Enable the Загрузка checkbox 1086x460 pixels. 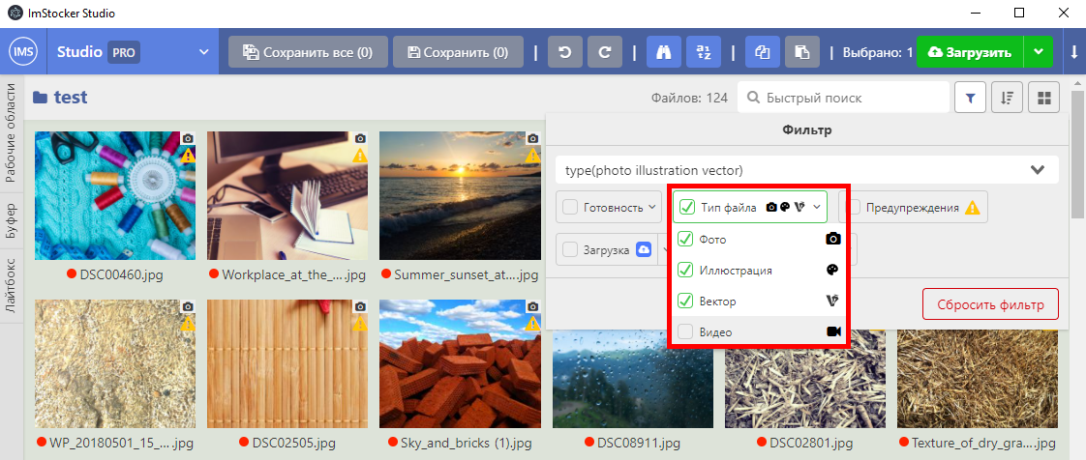point(571,249)
